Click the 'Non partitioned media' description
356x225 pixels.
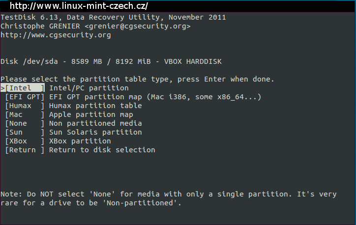tap(95, 123)
